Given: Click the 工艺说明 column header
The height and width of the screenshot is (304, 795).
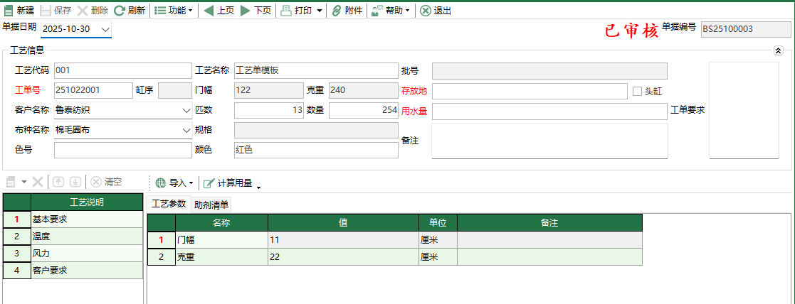Looking at the screenshot, I should (88, 202).
